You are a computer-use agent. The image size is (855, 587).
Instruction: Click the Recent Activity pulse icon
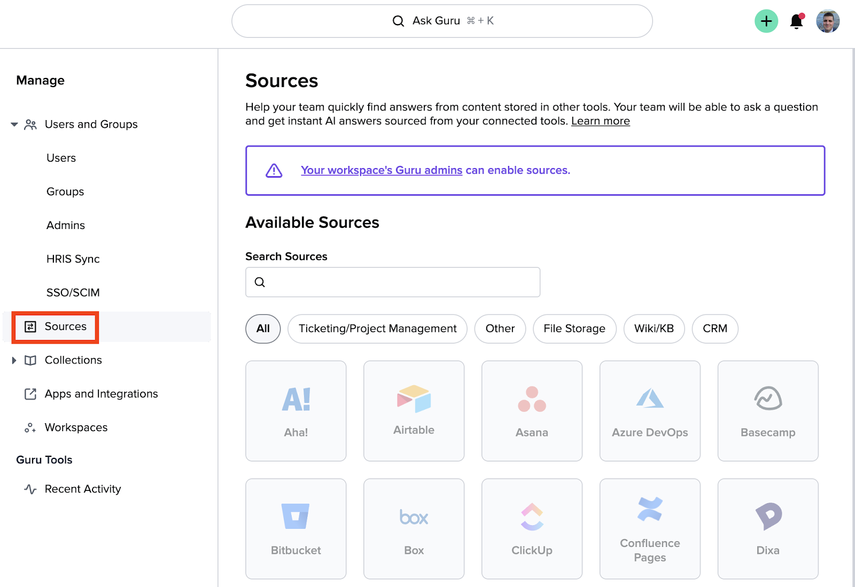[30, 489]
